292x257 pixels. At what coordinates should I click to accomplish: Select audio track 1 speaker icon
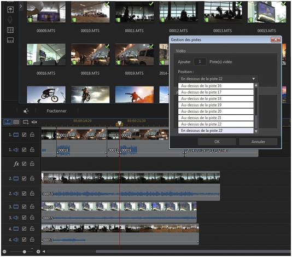[x=16, y=150]
